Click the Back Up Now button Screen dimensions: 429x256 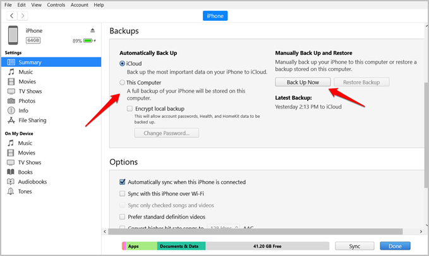coord(303,82)
